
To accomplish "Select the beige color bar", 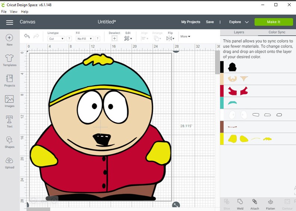I will [x=222, y=79].
